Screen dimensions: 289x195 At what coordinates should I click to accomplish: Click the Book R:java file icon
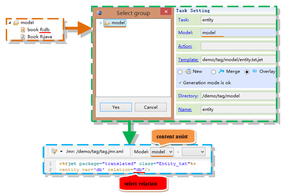coord(23,37)
